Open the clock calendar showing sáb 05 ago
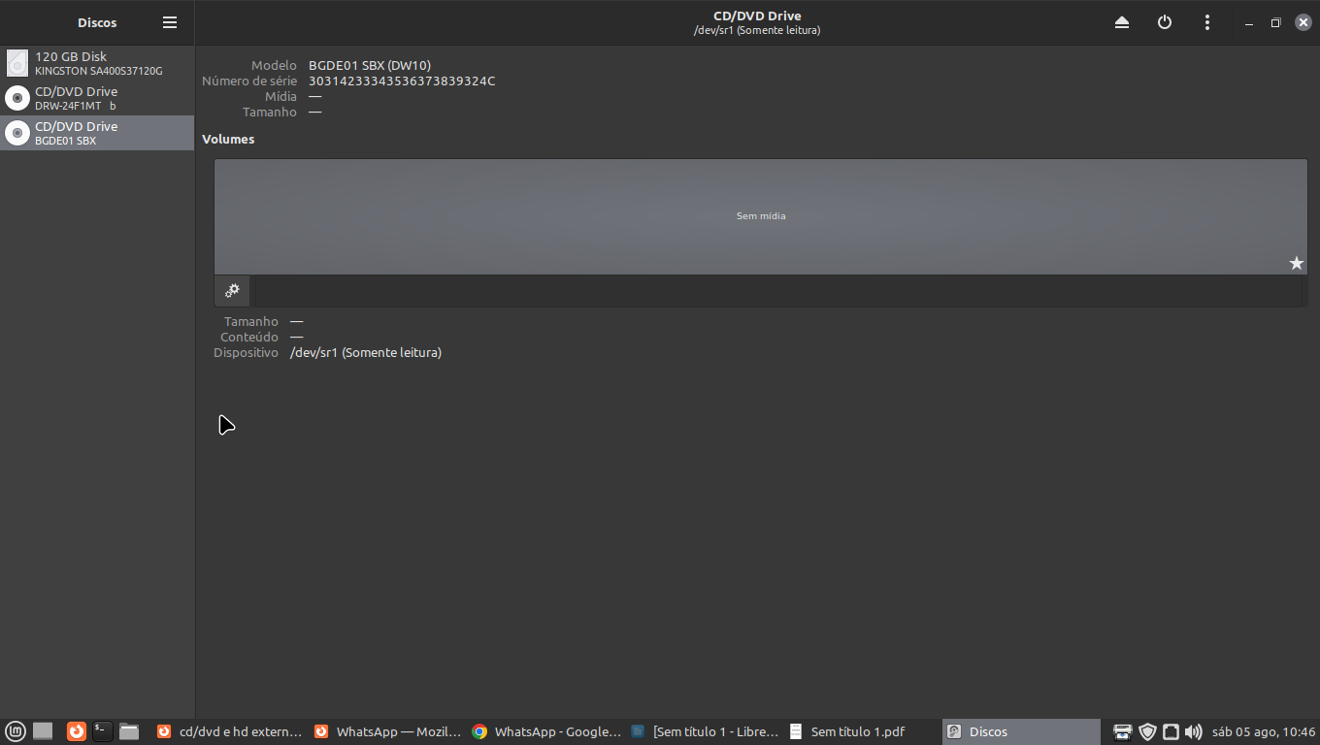This screenshot has width=1320, height=745. click(x=1264, y=731)
